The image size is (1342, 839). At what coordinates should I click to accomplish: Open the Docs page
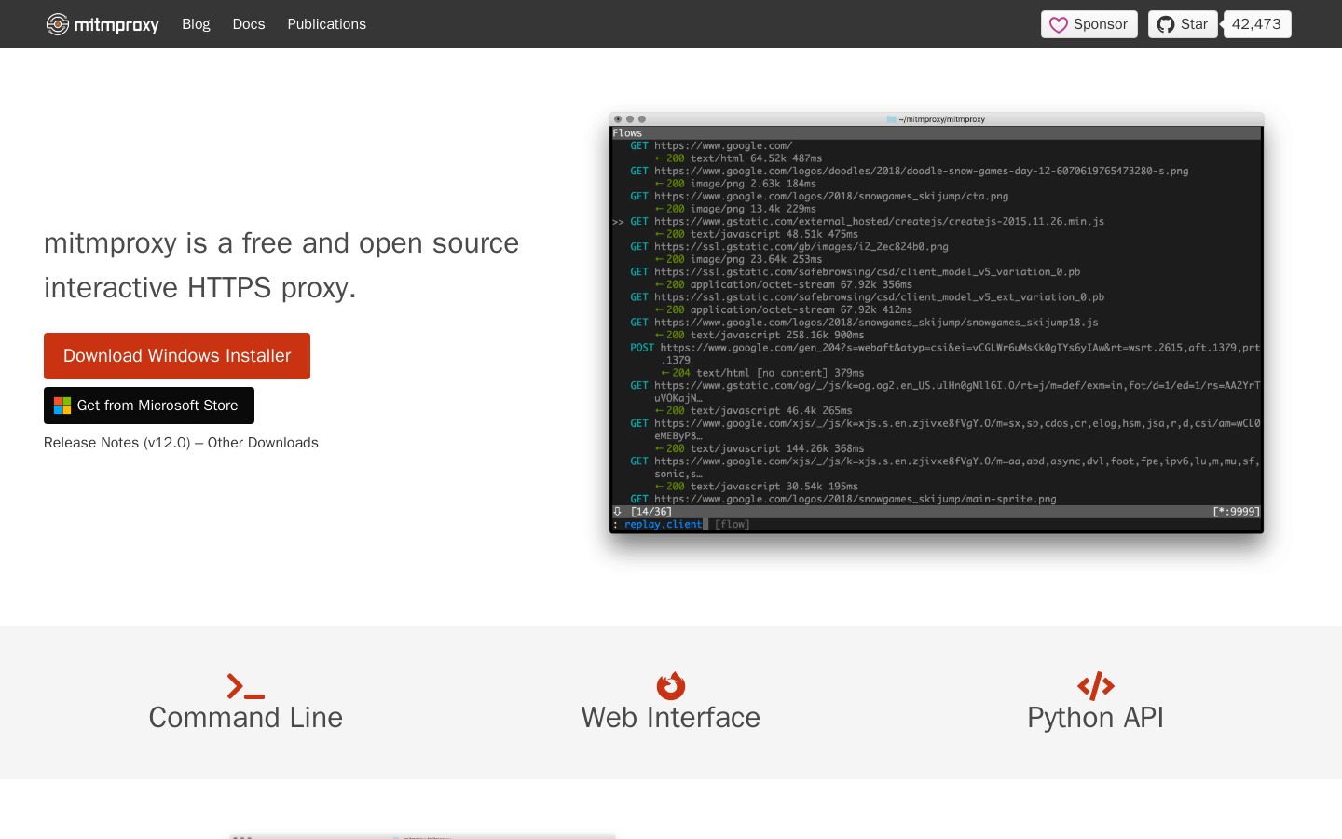[x=249, y=24]
